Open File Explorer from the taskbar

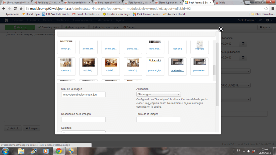tap(21, 151)
